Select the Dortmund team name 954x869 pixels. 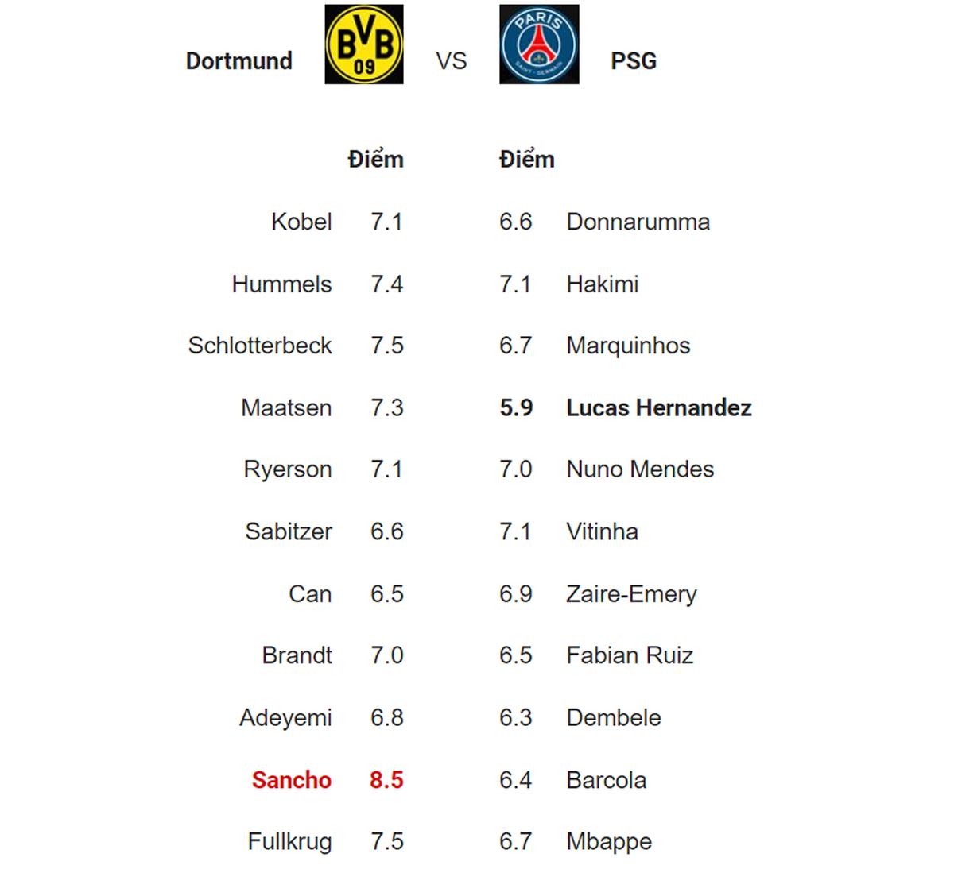point(238,61)
